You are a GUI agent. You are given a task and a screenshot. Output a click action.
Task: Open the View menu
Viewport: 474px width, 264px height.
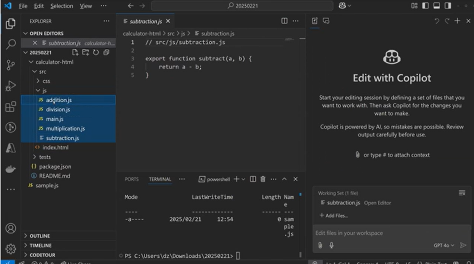coord(86,6)
